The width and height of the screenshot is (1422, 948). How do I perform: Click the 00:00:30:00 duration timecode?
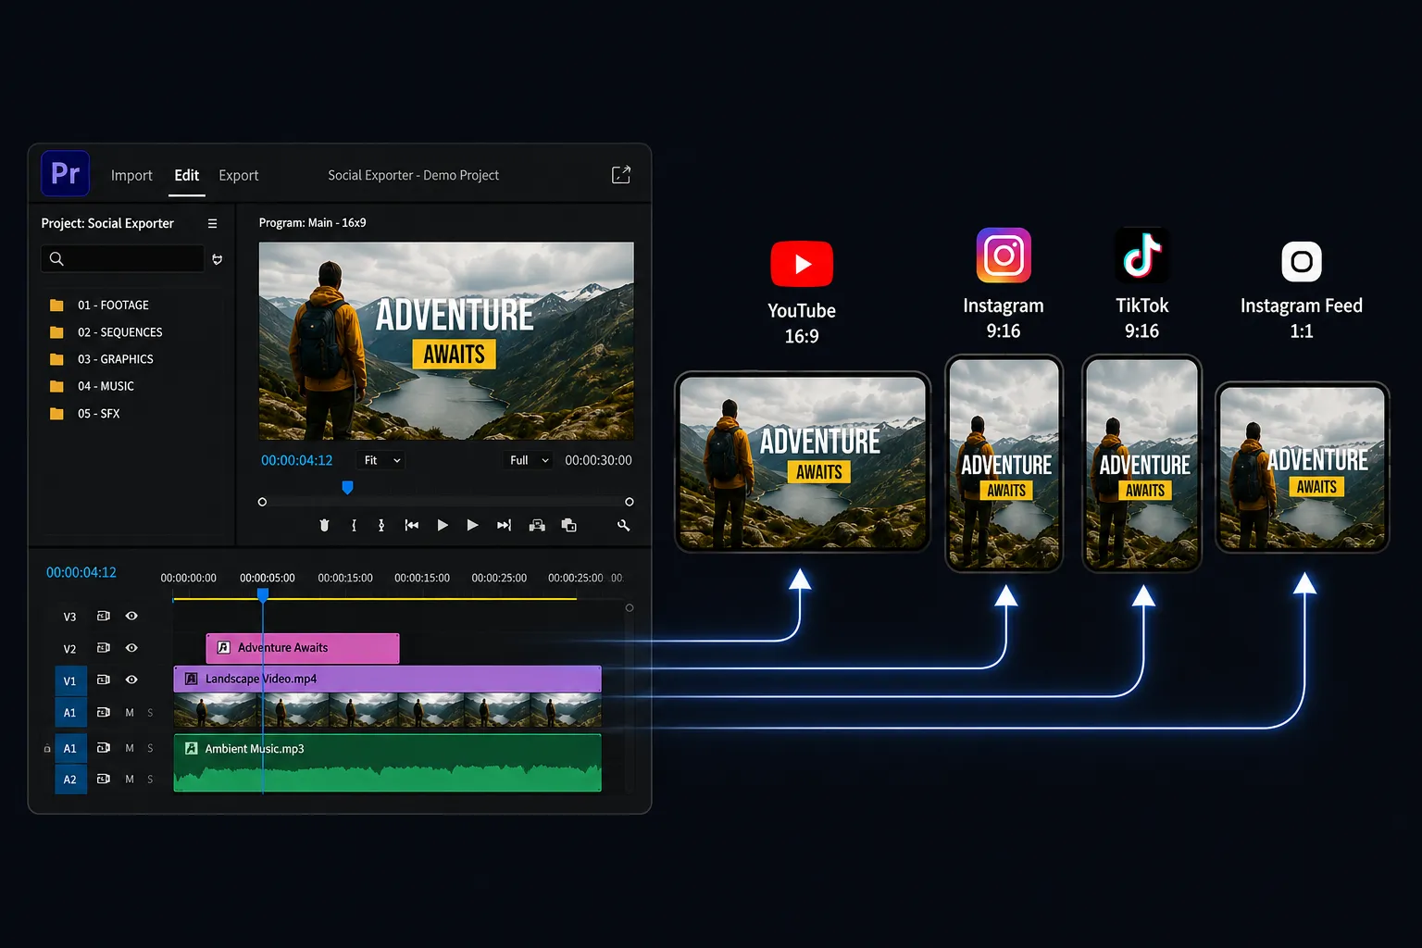(x=598, y=460)
